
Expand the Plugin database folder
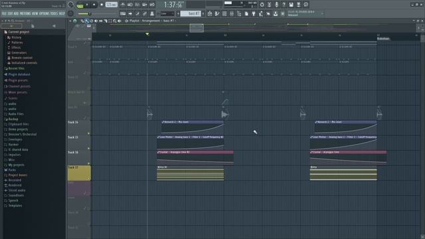[19, 74]
